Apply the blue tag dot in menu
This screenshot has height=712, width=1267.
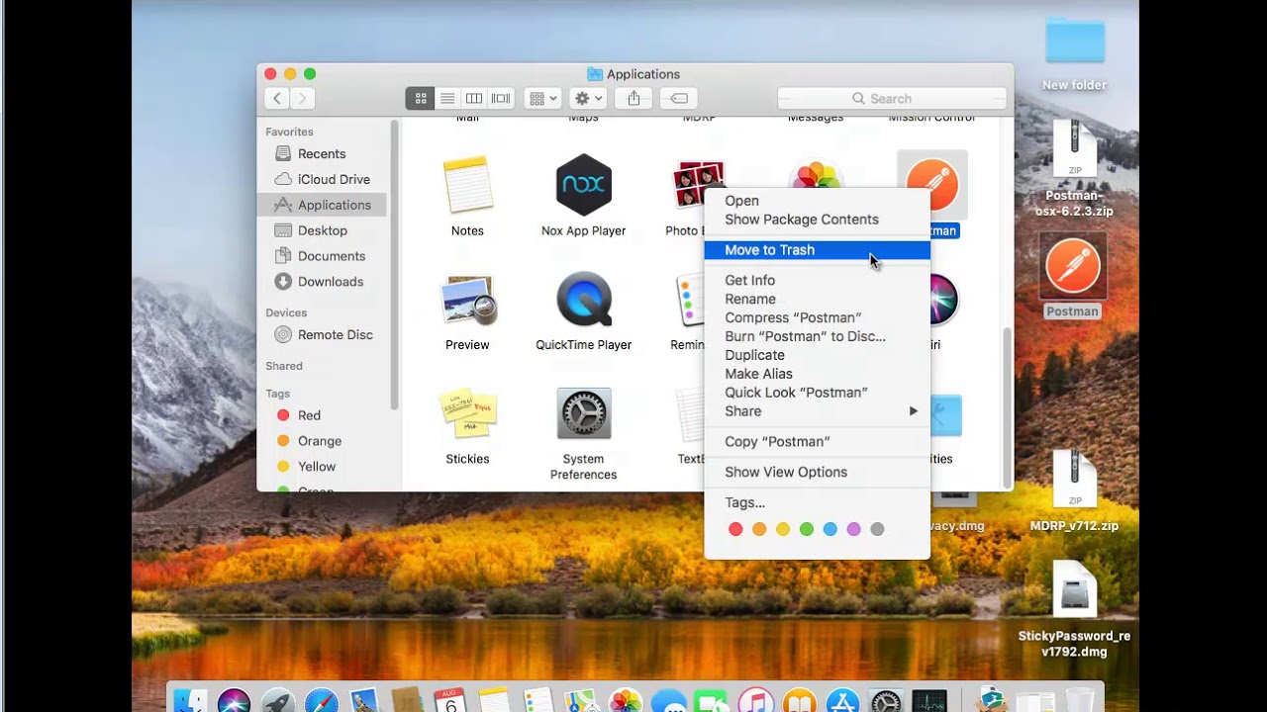point(830,530)
